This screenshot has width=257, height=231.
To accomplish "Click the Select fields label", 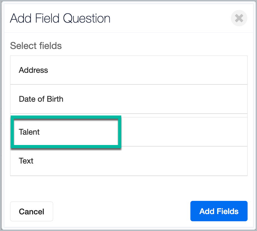I will tap(36, 46).
